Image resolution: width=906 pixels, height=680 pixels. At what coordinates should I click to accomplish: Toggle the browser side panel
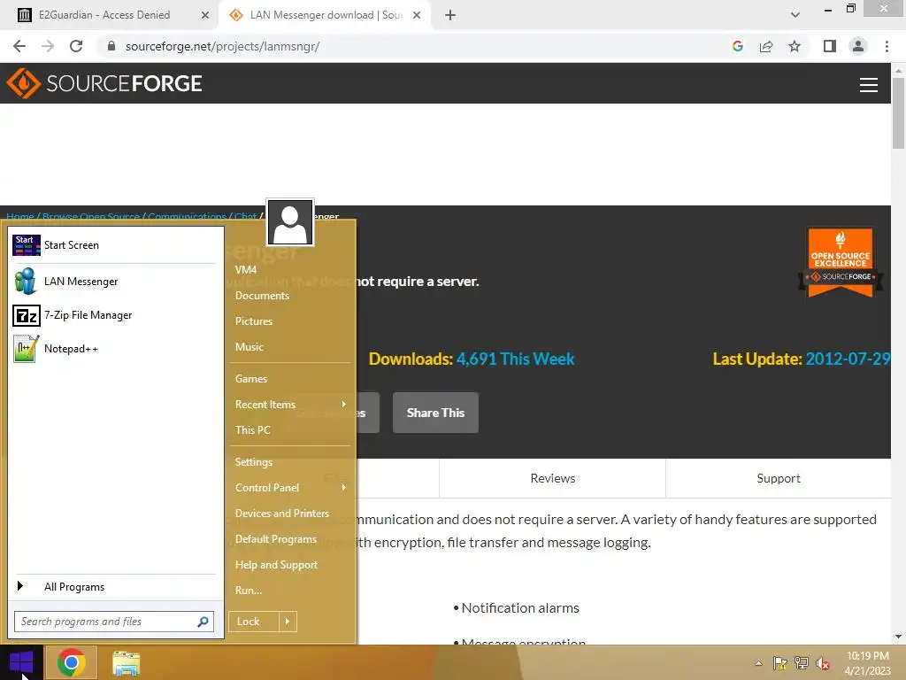coord(830,46)
